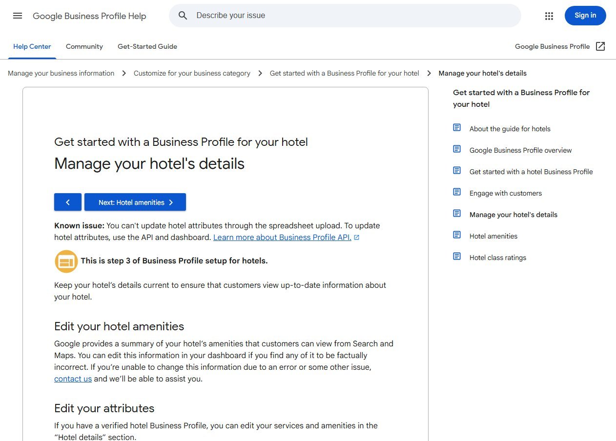
Task: Open About the guide for hotels
Action: click(x=510, y=129)
